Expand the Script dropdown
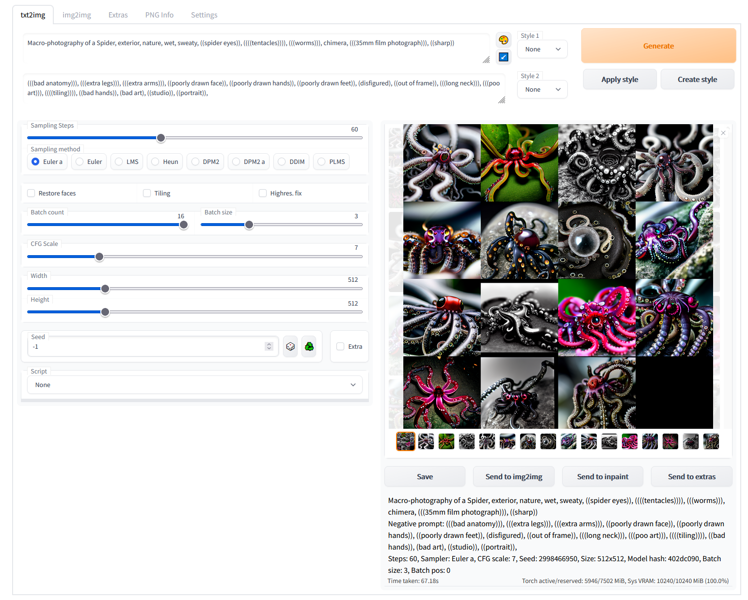Screen dimensions: 748x600 click(x=194, y=385)
